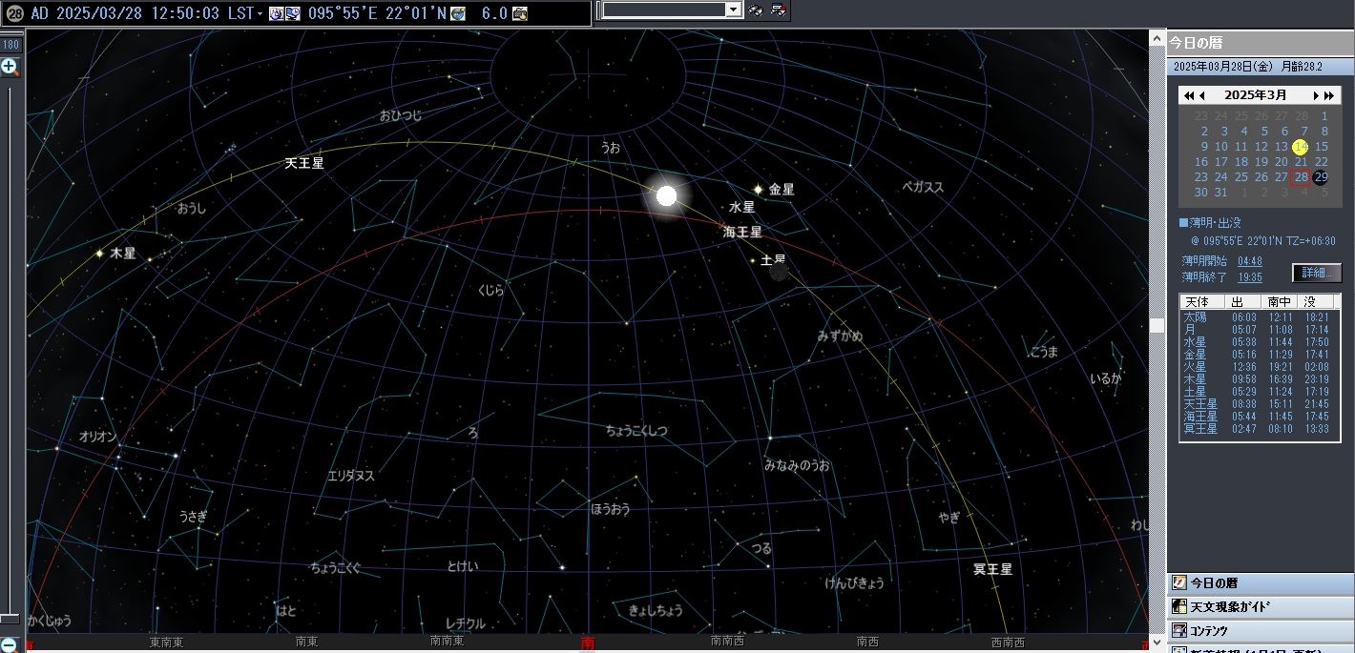Click the 天文現象ガイド tab icon
The width and height of the screenshot is (1355, 653).
[1179, 606]
